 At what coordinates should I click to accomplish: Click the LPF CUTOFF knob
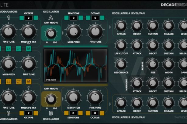121,45
